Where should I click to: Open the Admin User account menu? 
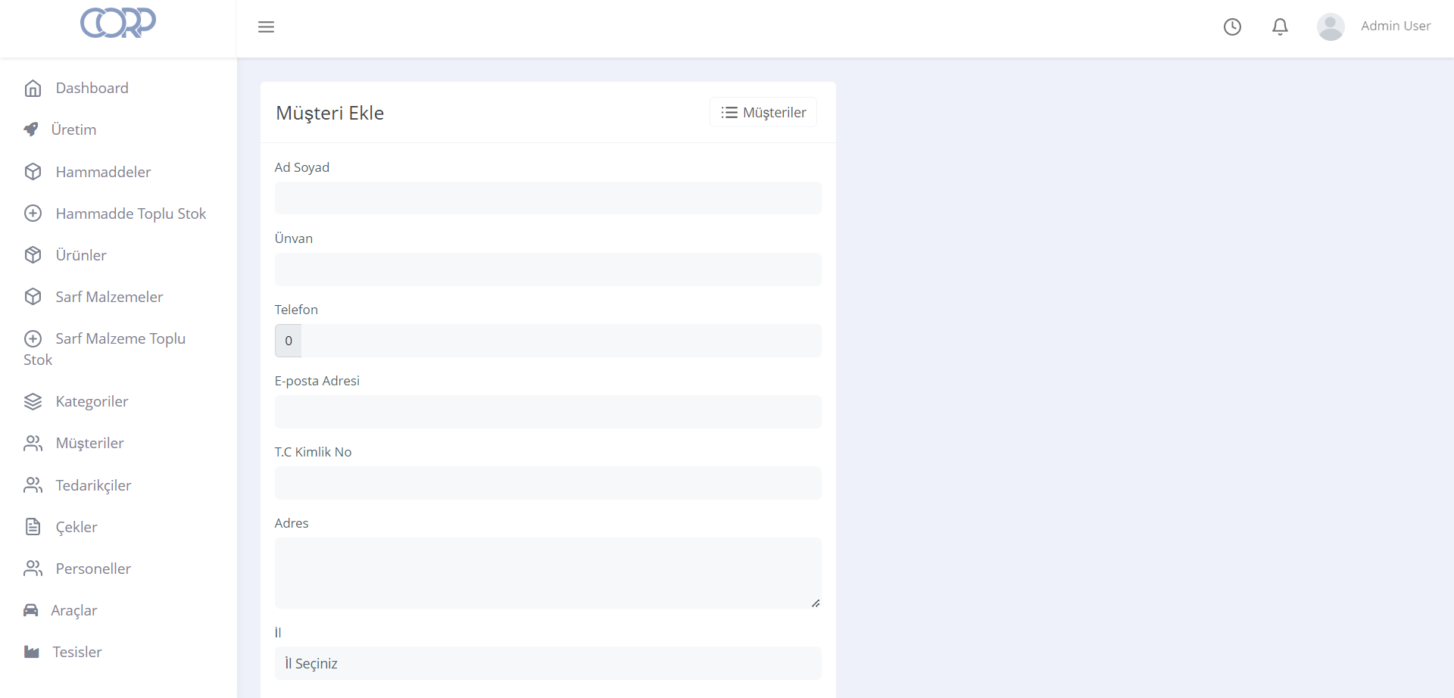[1395, 26]
